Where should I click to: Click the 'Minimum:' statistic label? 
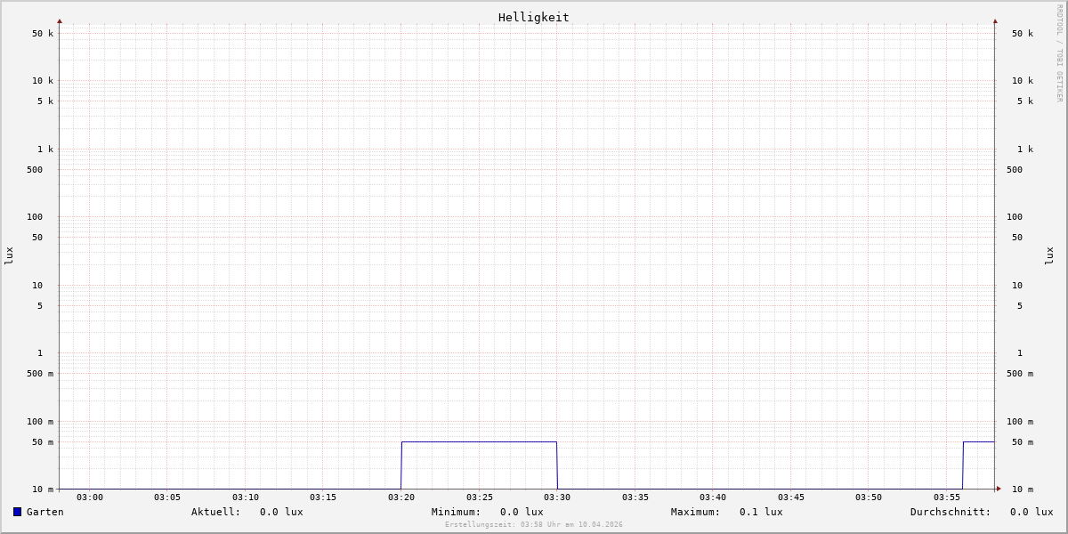457,512
